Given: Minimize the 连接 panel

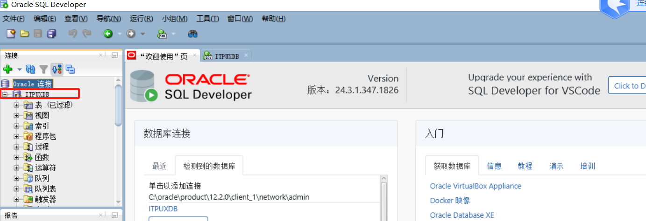Looking at the screenshot, I should [x=114, y=55].
